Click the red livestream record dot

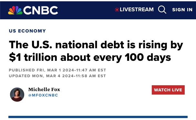pyautogui.click(x=117, y=10)
